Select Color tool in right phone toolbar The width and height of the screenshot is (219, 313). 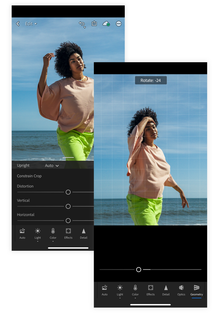click(x=135, y=290)
